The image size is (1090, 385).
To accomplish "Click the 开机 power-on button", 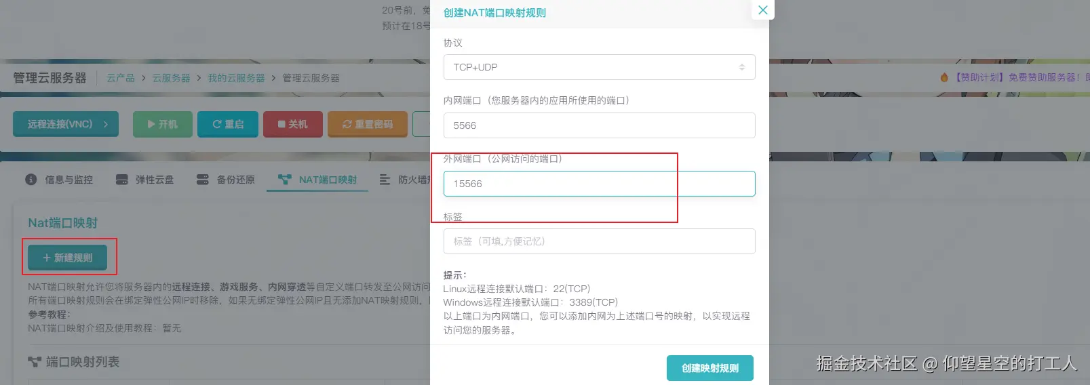I will pyautogui.click(x=163, y=124).
